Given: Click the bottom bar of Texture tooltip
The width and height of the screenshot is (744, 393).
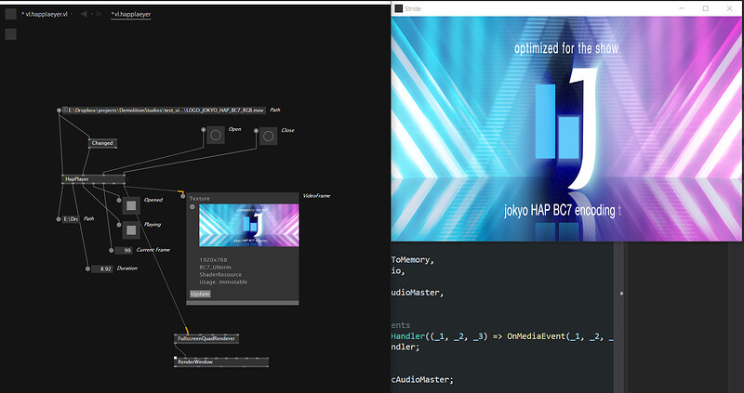Looking at the screenshot, I should 243,303.
